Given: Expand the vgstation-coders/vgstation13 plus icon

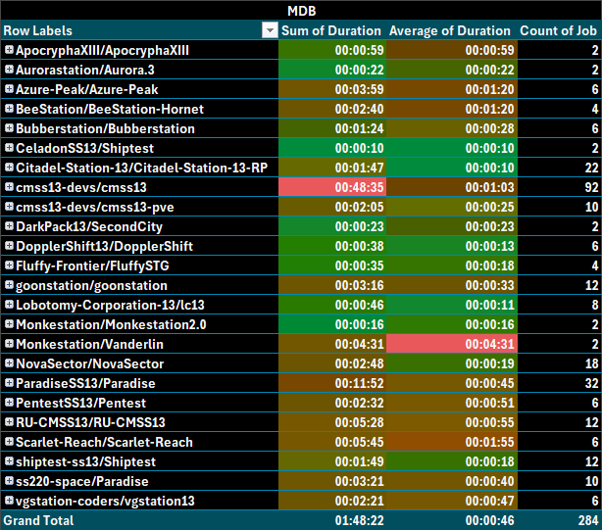Looking at the screenshot, I should (9, 501).
